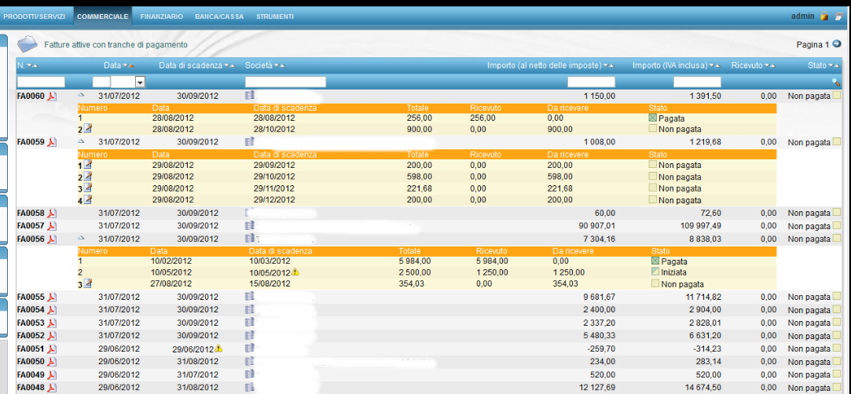The height and width of the screenshot is (394, 851).
Task: Click the company icon in FA0057 row
Action: click(x=250, y=225)
